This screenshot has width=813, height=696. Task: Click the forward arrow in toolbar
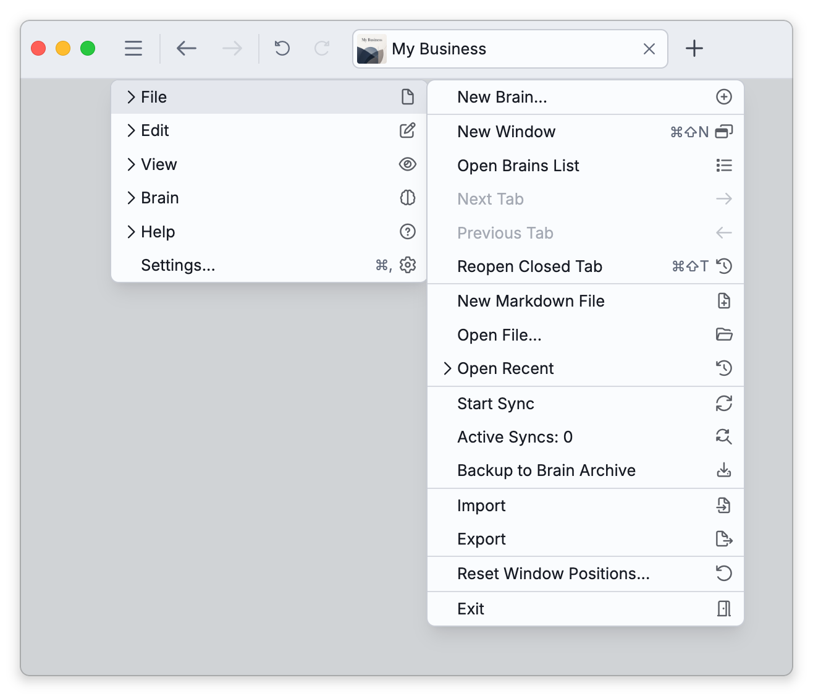coord(232,48)
